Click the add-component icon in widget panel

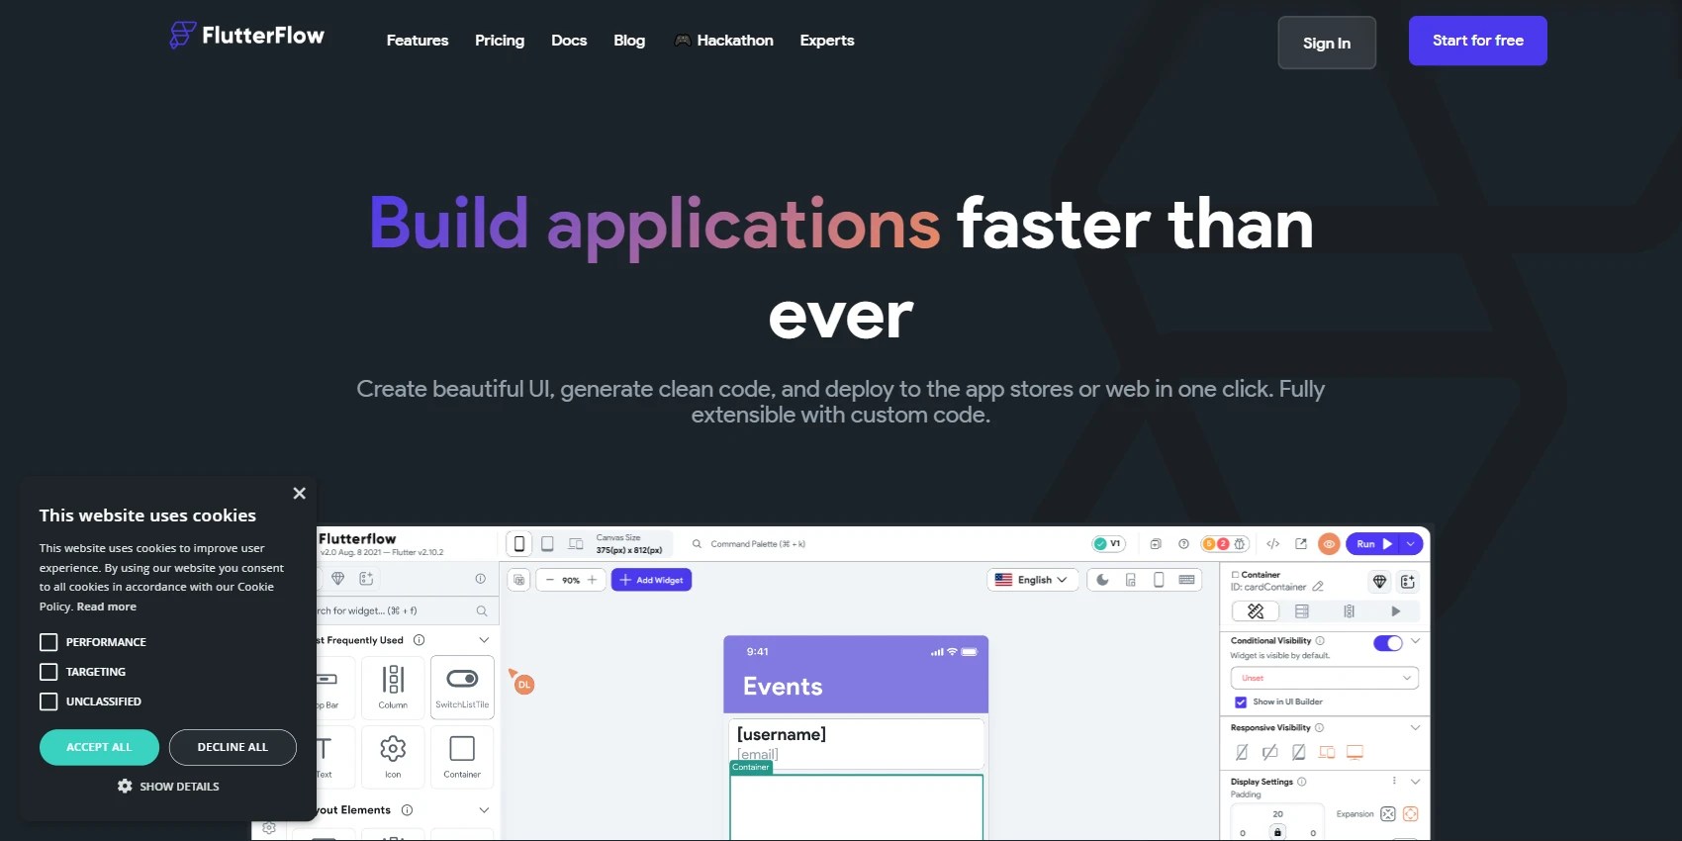(x=366, y=578)
